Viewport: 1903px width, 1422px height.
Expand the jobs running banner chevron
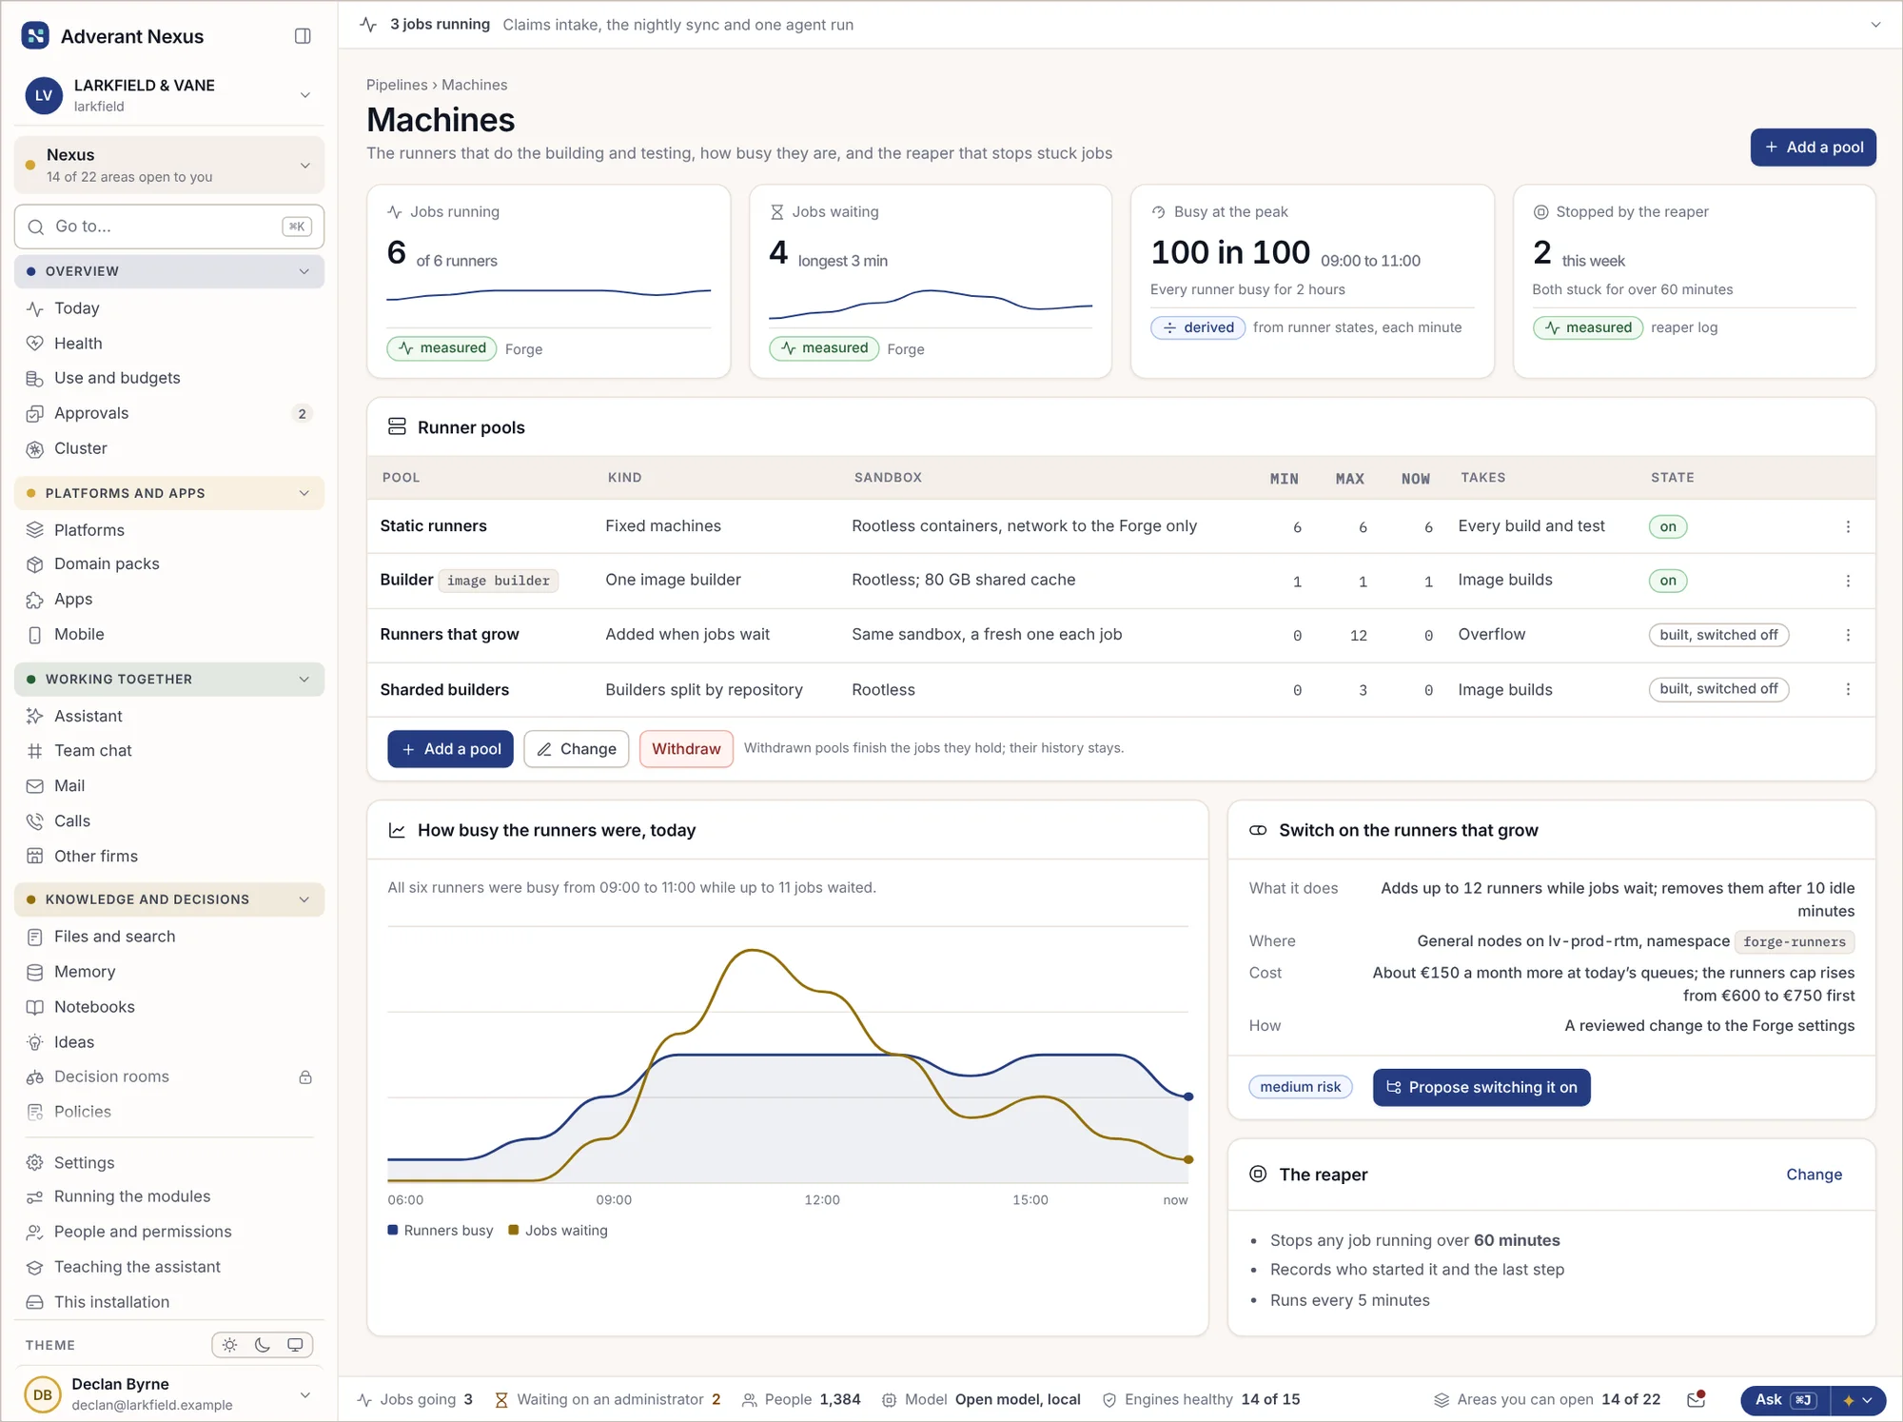(x=1875, y=25)
